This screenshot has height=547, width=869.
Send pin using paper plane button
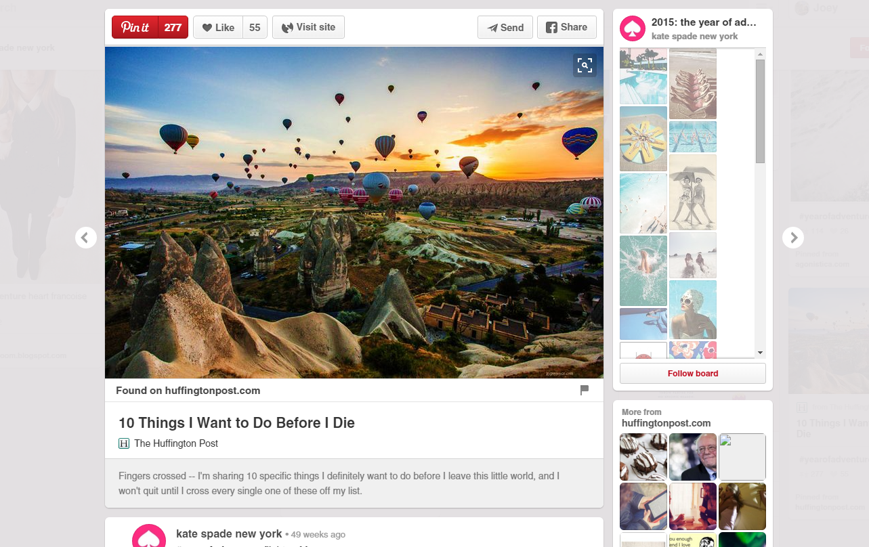tap(505, 28)
